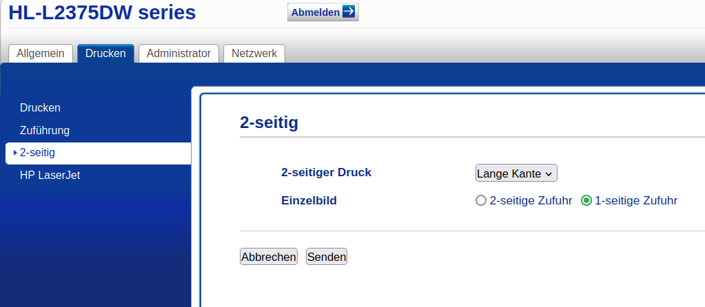This screenshot has width=705, height=307.
Task: Submit settings with the Senden button
Action: point(327,257)
